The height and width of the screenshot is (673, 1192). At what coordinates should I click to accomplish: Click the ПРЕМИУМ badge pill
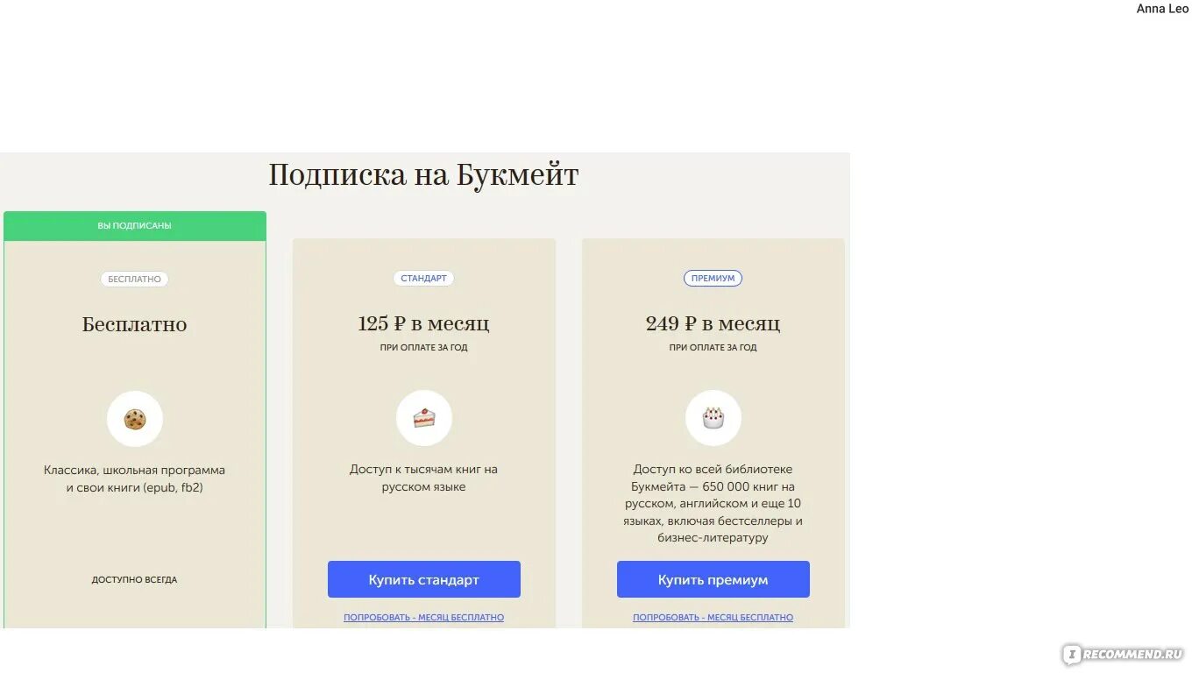(713, 278)
